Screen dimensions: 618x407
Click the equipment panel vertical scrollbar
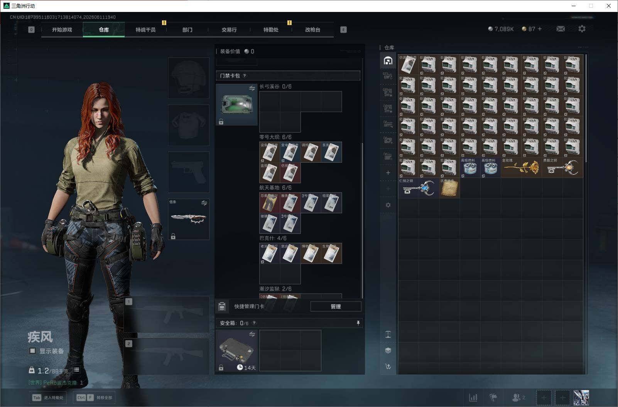pos(362,220)
